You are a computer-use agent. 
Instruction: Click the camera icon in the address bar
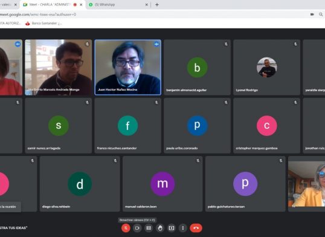click(x=312, y=15)
